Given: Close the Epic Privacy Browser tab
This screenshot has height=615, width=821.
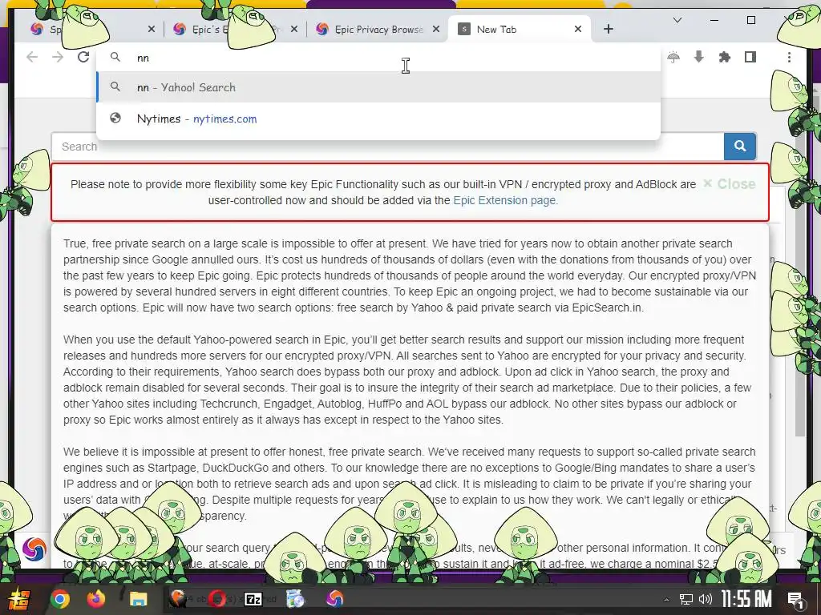Looking at the screenshot, I should point(436,30).
